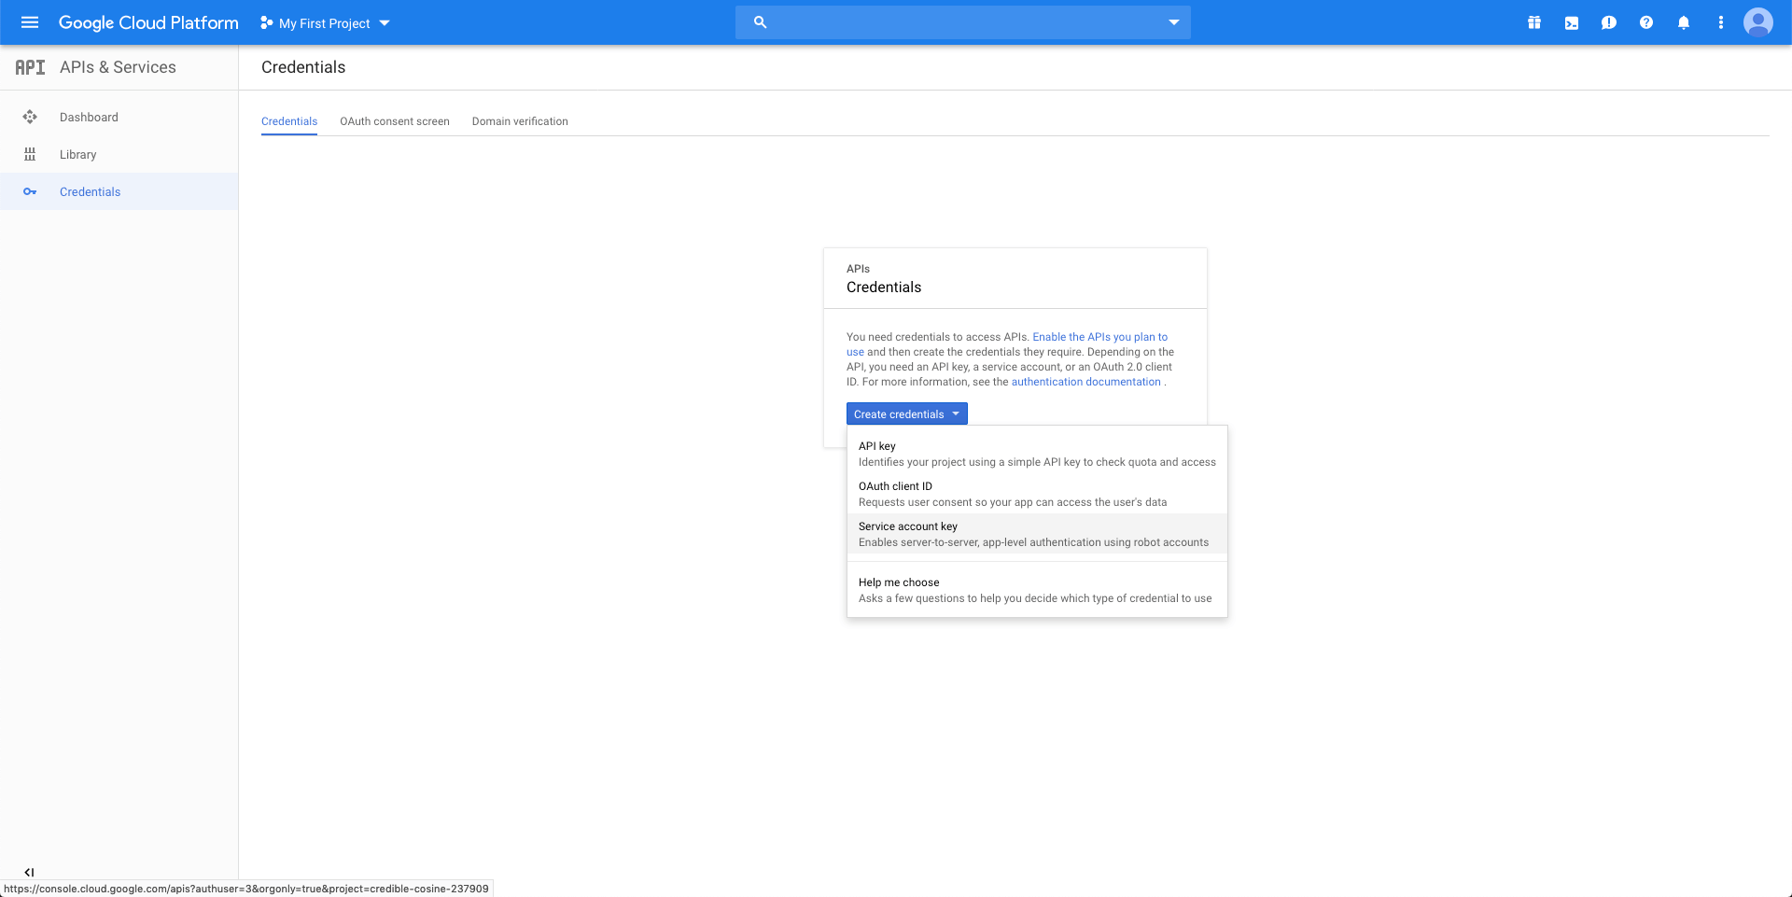Open the user account avatar

pyautogui.click(x=1758, y=22)
